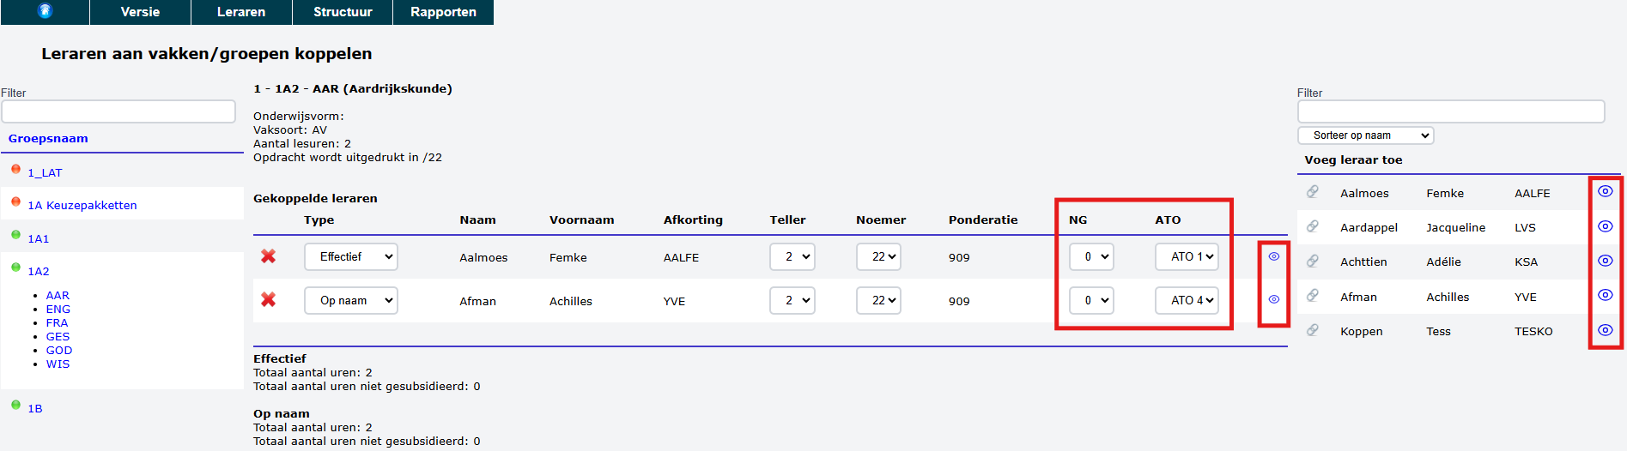Viewport: 1627px width, 451px height.
Task: Show teacher Aardappel via eye icon
Action: [1605, 226]
